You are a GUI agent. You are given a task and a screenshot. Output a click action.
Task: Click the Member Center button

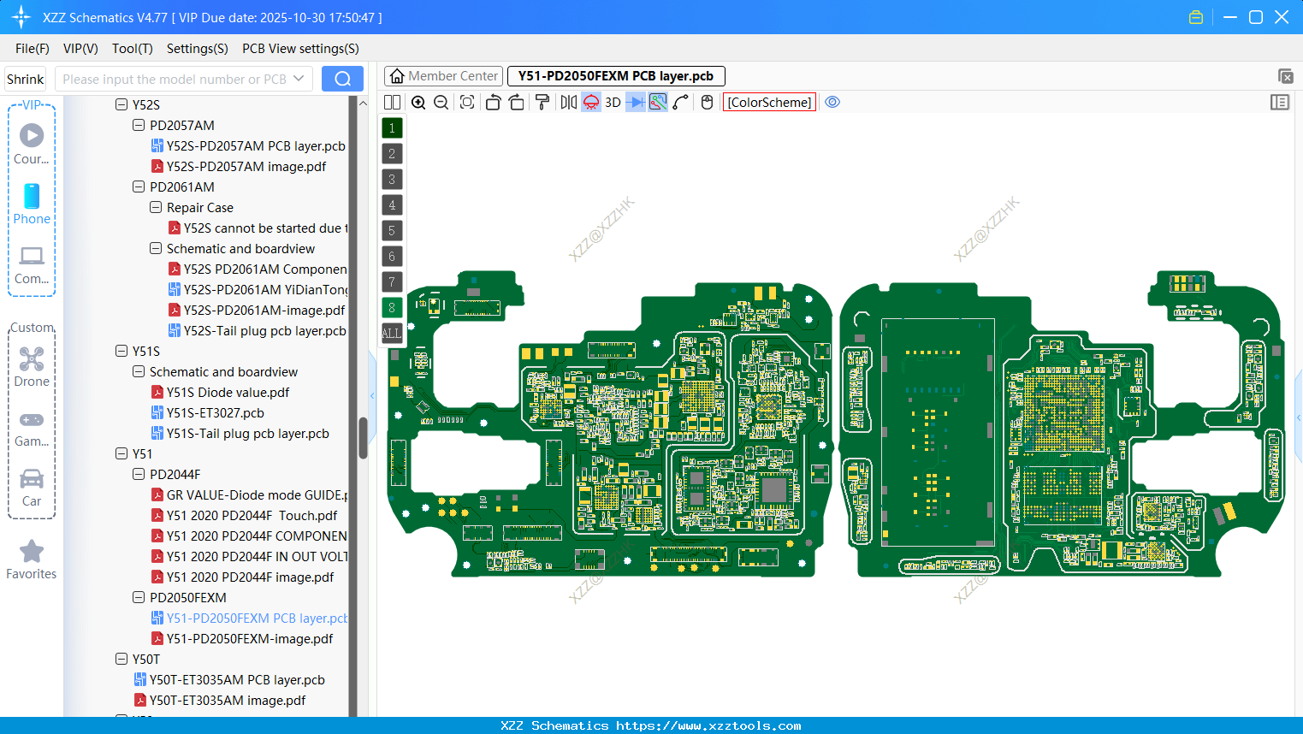tap(443, 75)
